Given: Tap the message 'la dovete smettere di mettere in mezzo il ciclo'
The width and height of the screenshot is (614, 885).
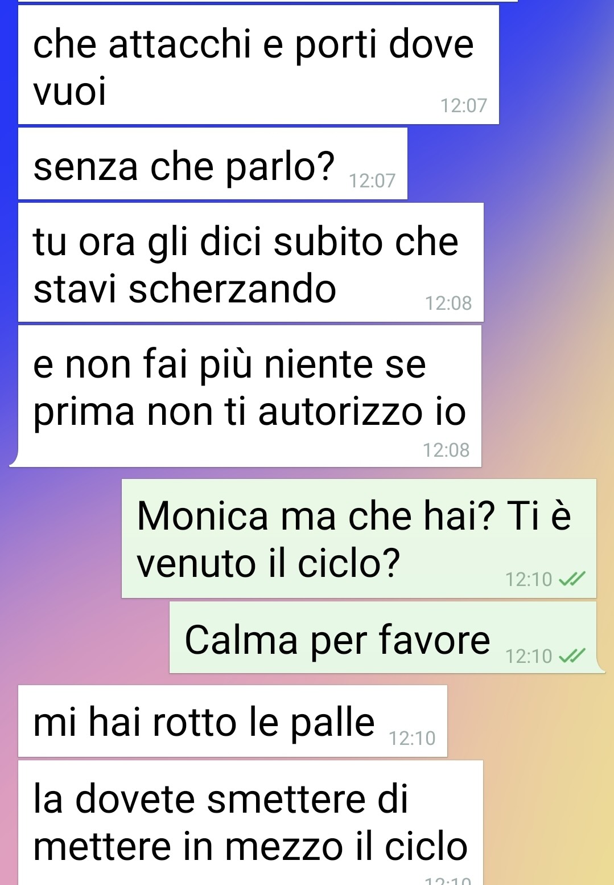Looking at the screenshot, I should [250, 823].
